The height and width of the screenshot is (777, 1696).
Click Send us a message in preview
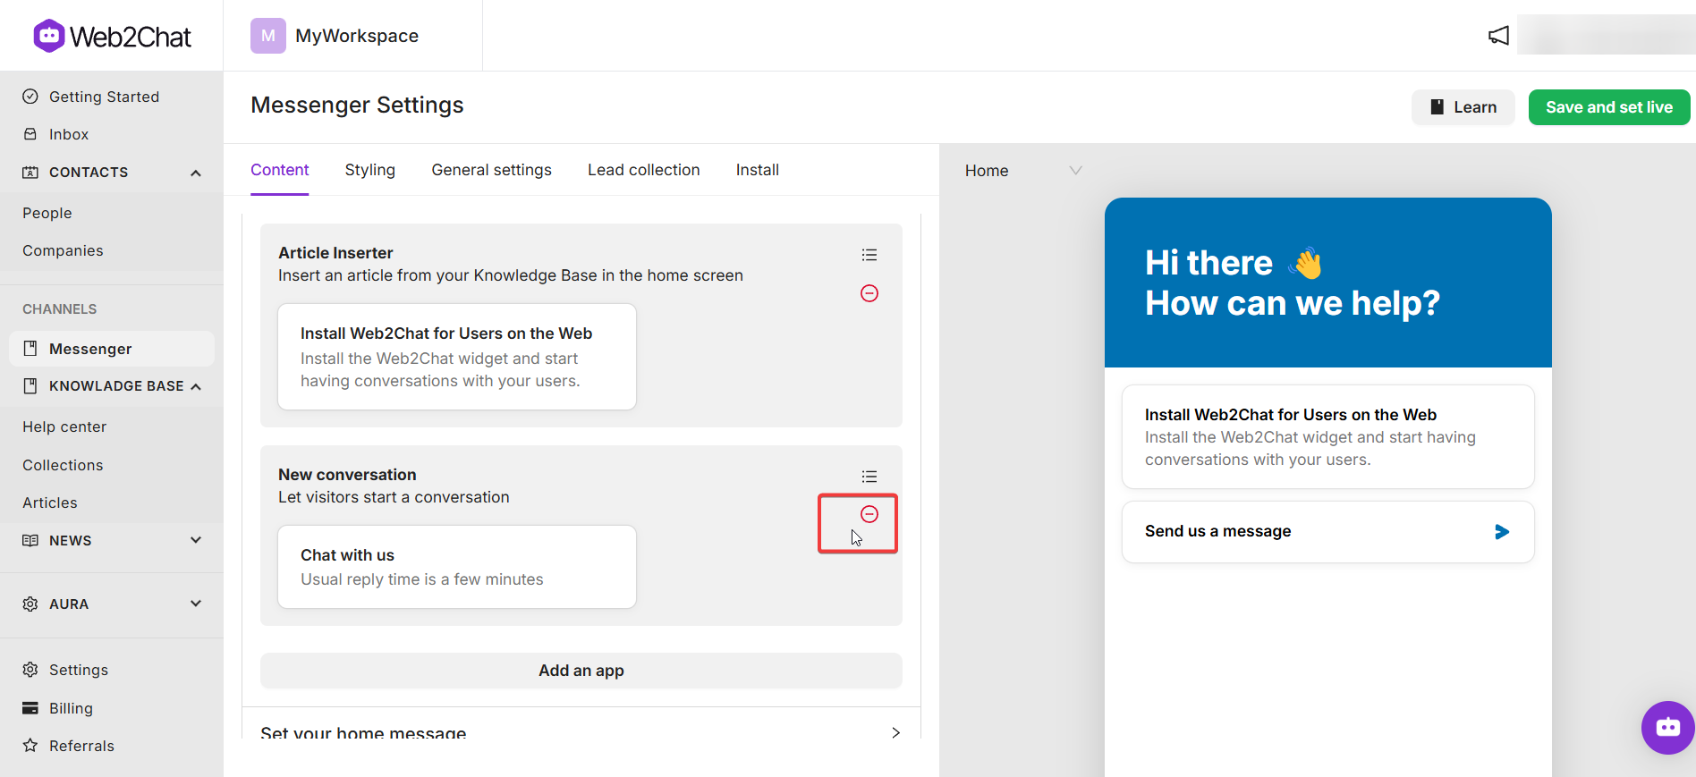(1328, 532)
